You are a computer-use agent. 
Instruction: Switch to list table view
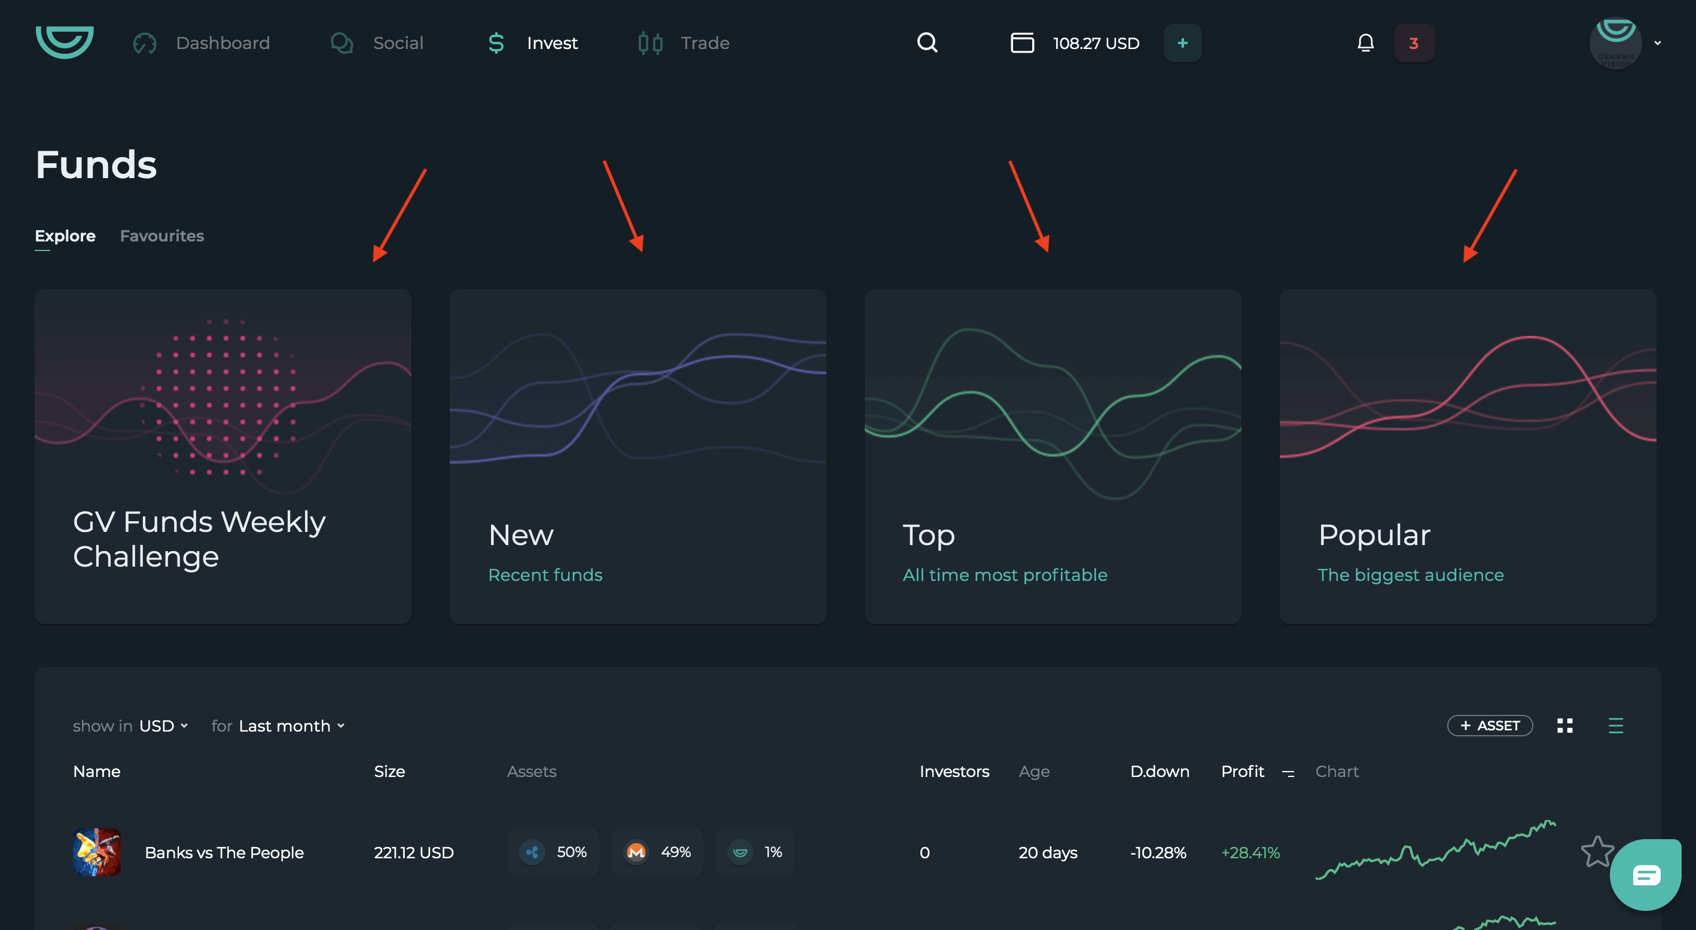[1615, 726]
